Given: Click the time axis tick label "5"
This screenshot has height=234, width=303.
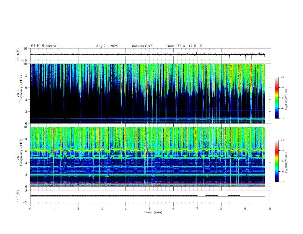Looking at the screenshot, I should pos(150,209).
